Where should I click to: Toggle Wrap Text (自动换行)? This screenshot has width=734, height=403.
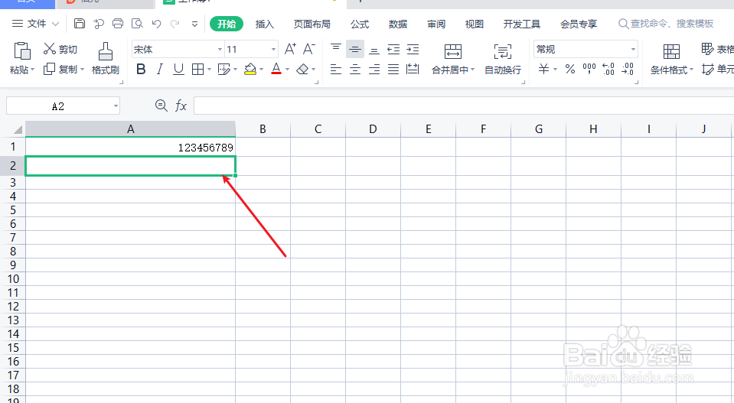click(x=502, y=60)
